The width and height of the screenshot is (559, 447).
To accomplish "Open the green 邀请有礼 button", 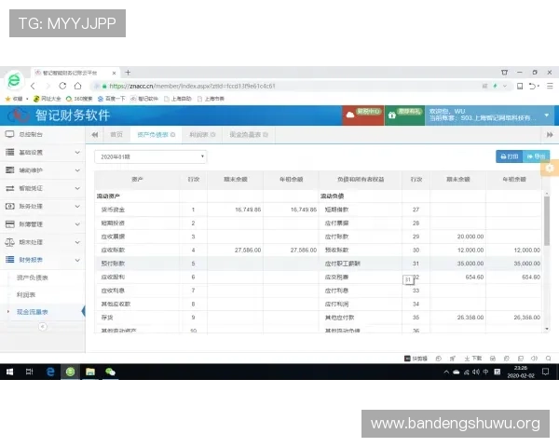I will tap(404, 115).
